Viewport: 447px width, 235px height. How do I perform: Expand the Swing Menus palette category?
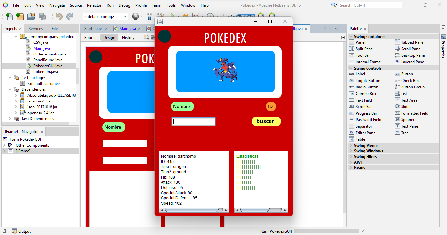(351, 146)
